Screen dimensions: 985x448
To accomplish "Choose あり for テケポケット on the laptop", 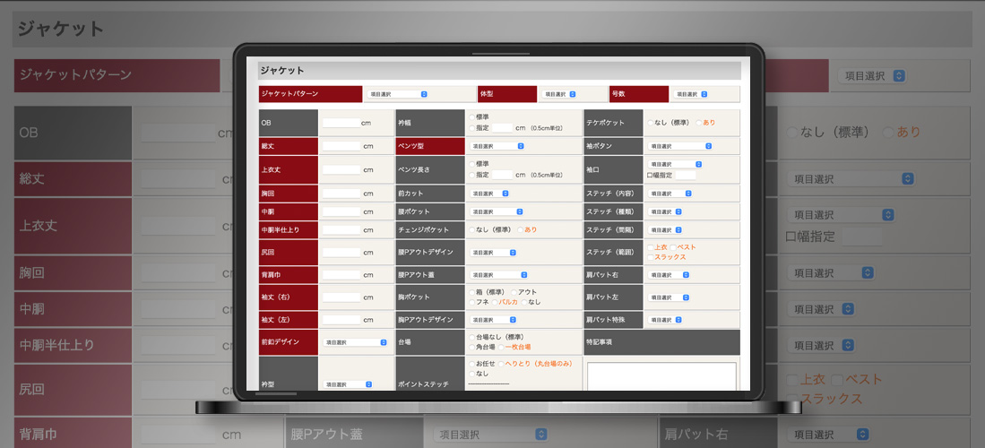I will pyautogui.click(x=698, y=123).
